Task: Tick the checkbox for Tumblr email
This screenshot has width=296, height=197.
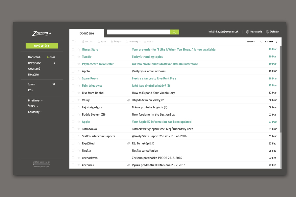Action: 73,57
